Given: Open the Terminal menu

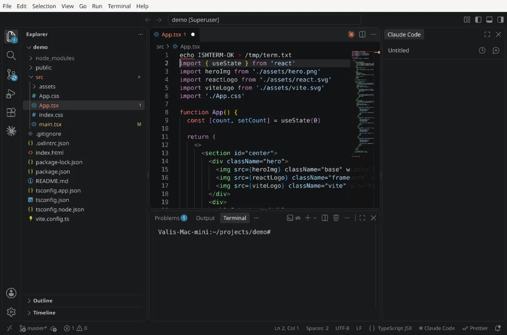Looking at the screenshot, I should click(119, 6).
